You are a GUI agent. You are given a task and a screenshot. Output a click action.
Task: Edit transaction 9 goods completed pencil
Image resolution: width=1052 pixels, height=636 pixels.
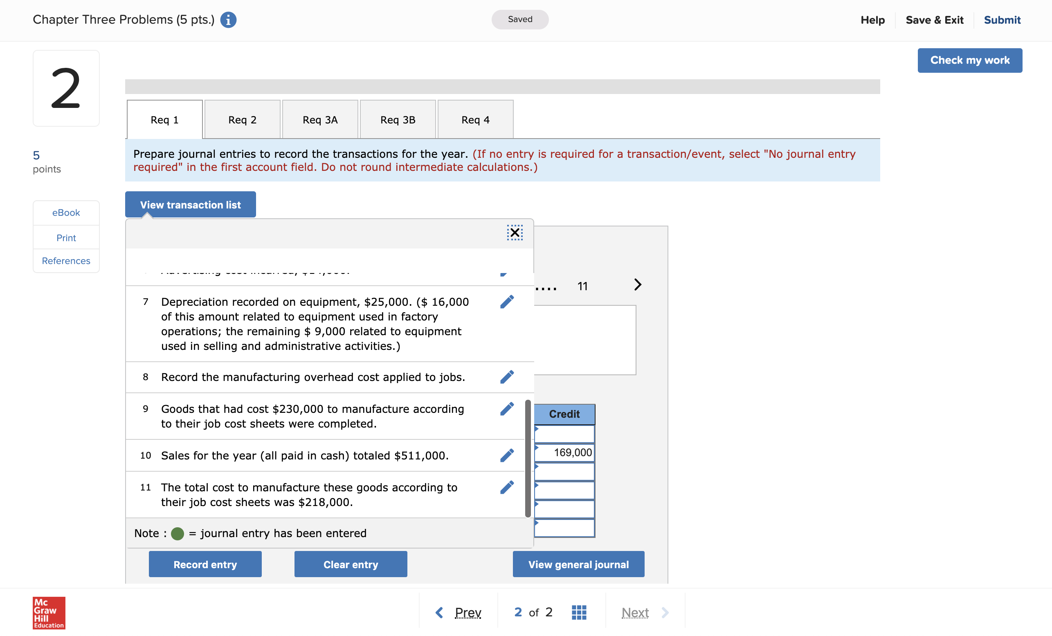coord(507,409)
